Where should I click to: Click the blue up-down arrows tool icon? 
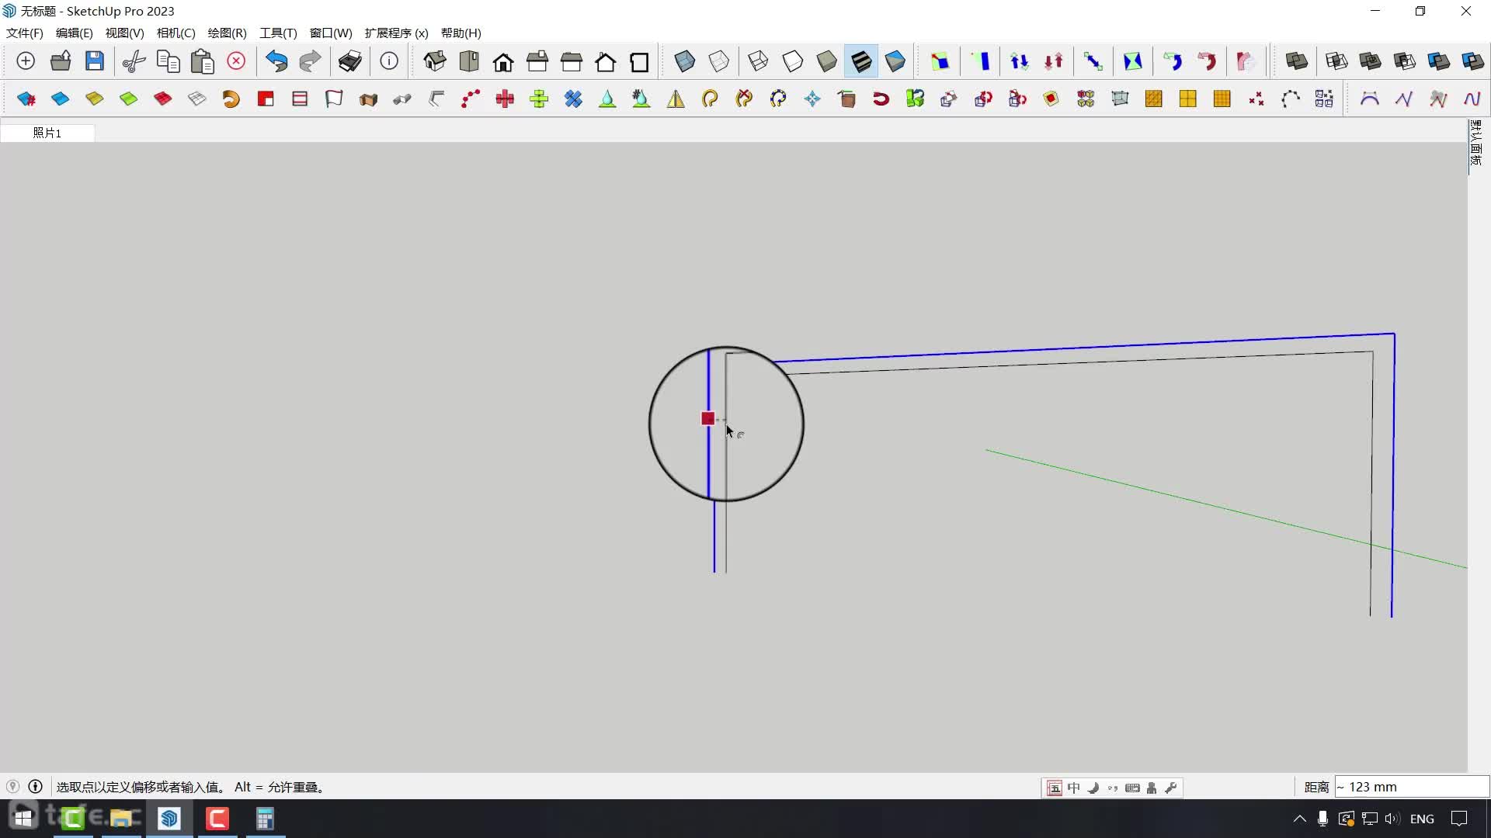(x=1020, y=61)
